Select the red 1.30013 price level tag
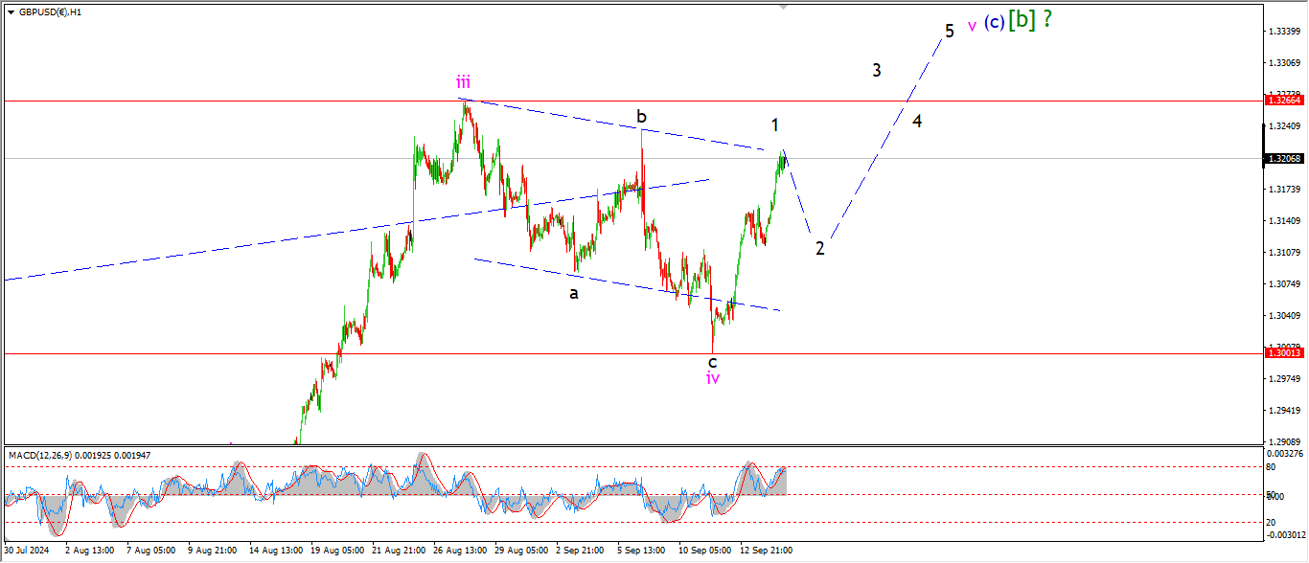This screenshot has width=1309, height=563. coord(1282,353)
